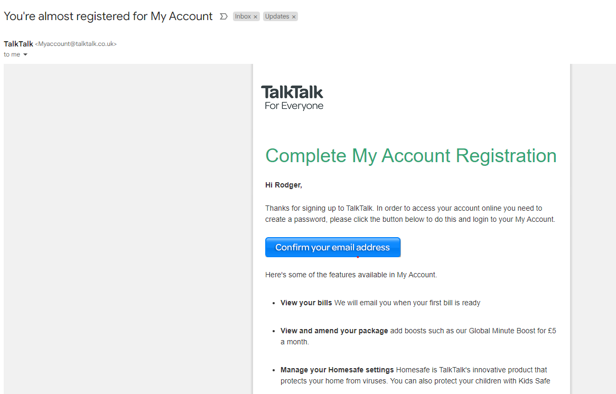Select the Updates label chip
The image size is (616, 394).
[x=277, y=16]
